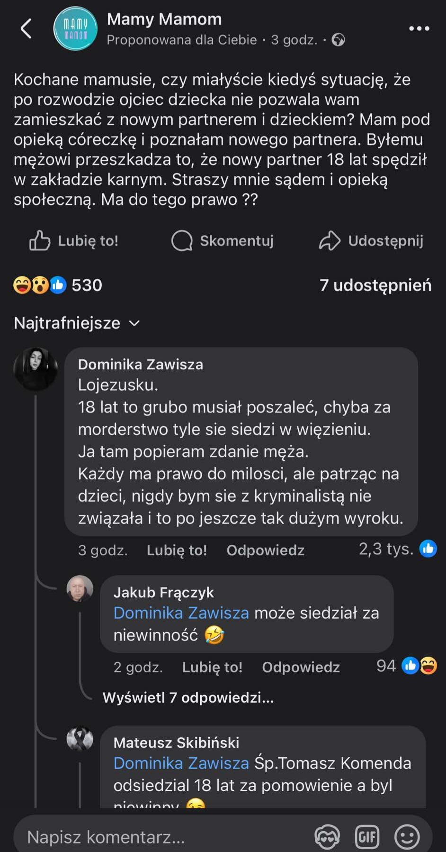Expand Wyświetl 7 odpowiedzi replies
446x852 pixels.
(x=188, y=697)
